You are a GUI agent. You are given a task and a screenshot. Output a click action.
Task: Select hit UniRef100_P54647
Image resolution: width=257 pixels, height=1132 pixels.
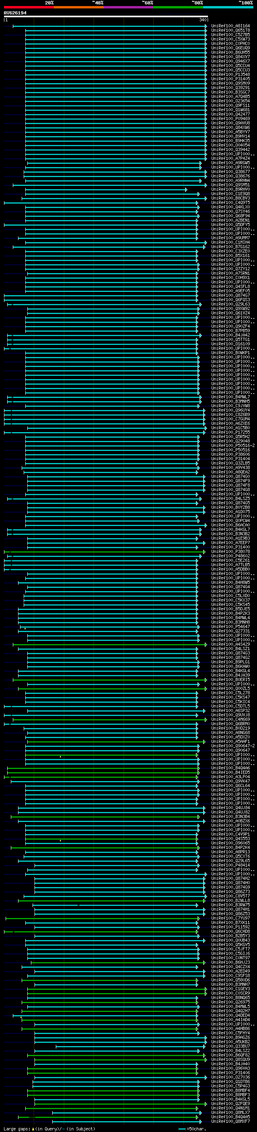tap(230, 627)
